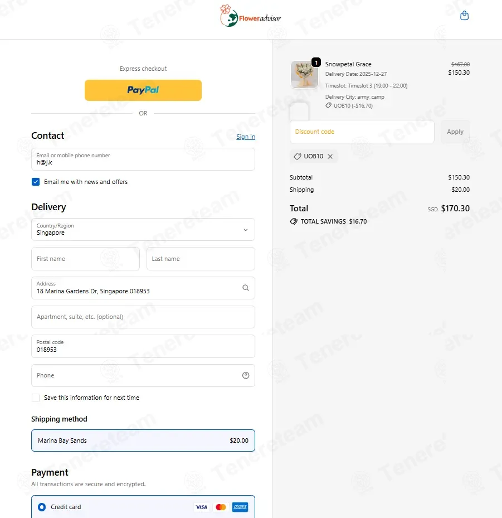Click the Subtotal $150.30 value
The height and width of the screenshot is (518, 502).
click(x=459, y=177)
